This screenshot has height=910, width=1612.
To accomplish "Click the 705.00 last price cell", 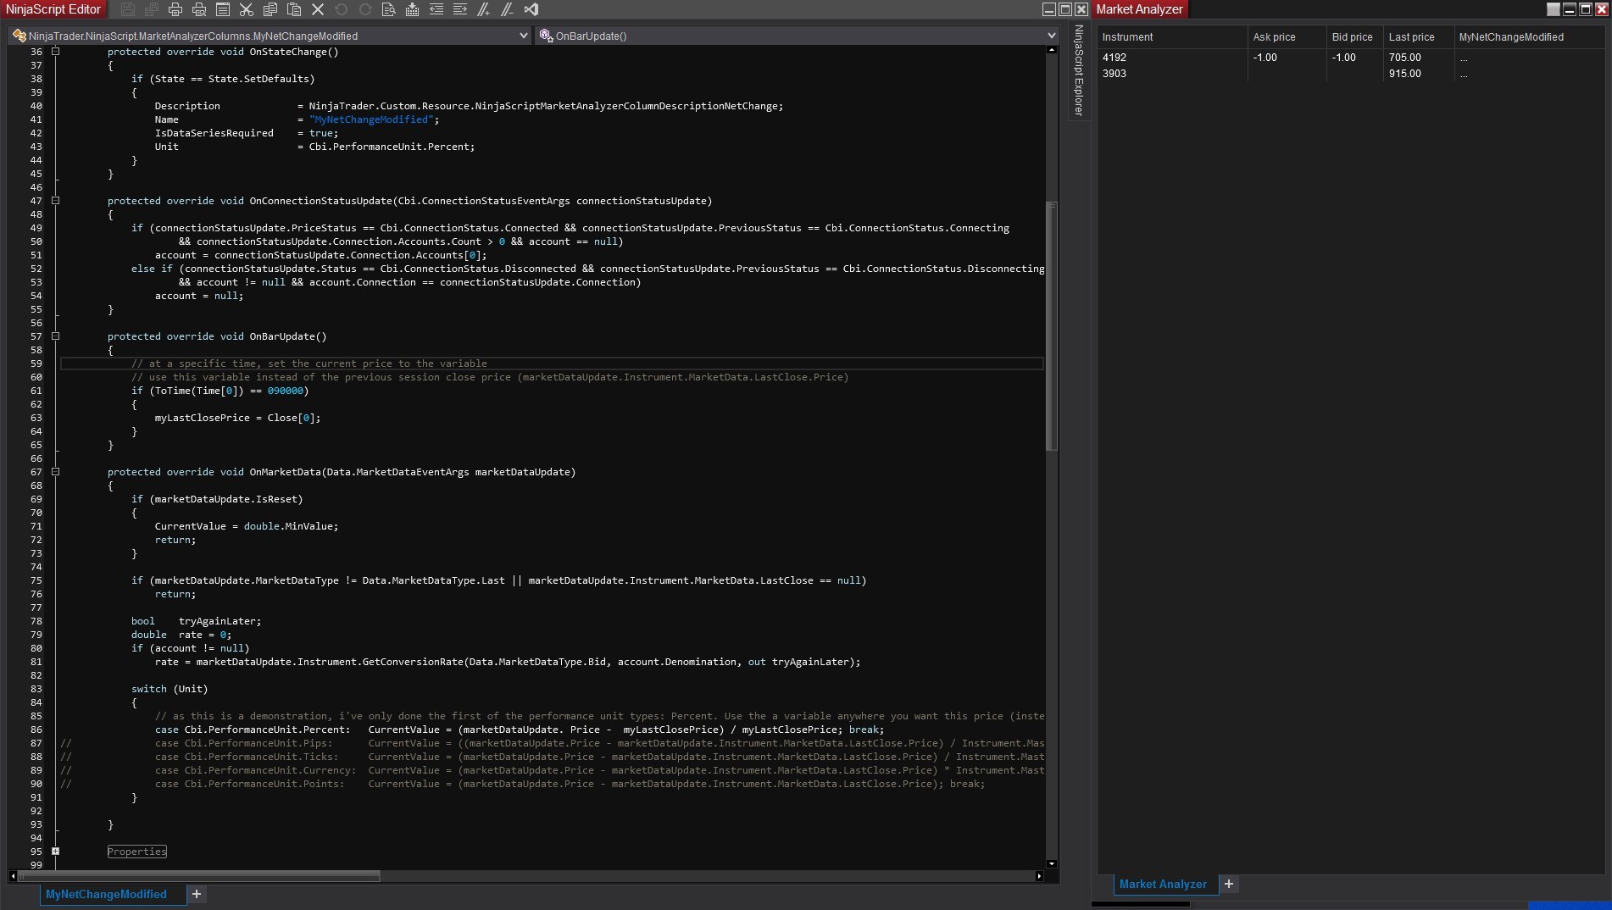I will pos(1418,58).
